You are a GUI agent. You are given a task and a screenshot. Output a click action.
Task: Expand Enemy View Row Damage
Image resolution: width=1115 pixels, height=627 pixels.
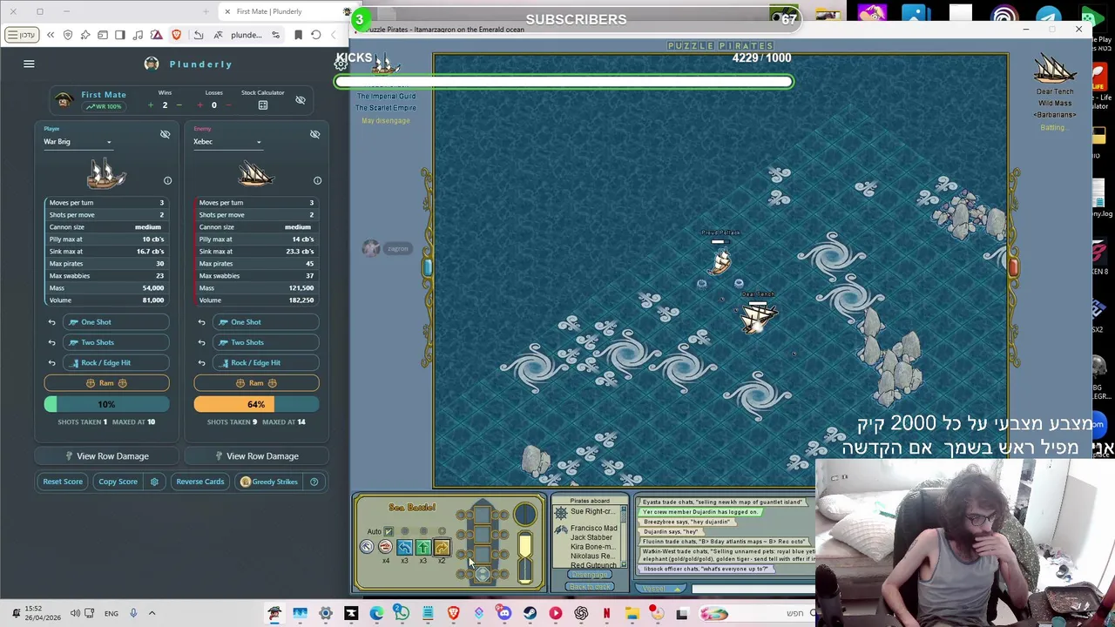pos(256,456)
